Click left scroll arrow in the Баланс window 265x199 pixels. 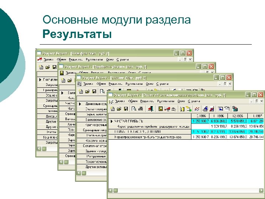tap(79, 173)
